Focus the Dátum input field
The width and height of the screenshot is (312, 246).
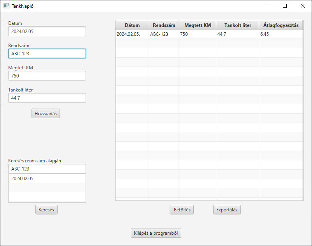47,32
